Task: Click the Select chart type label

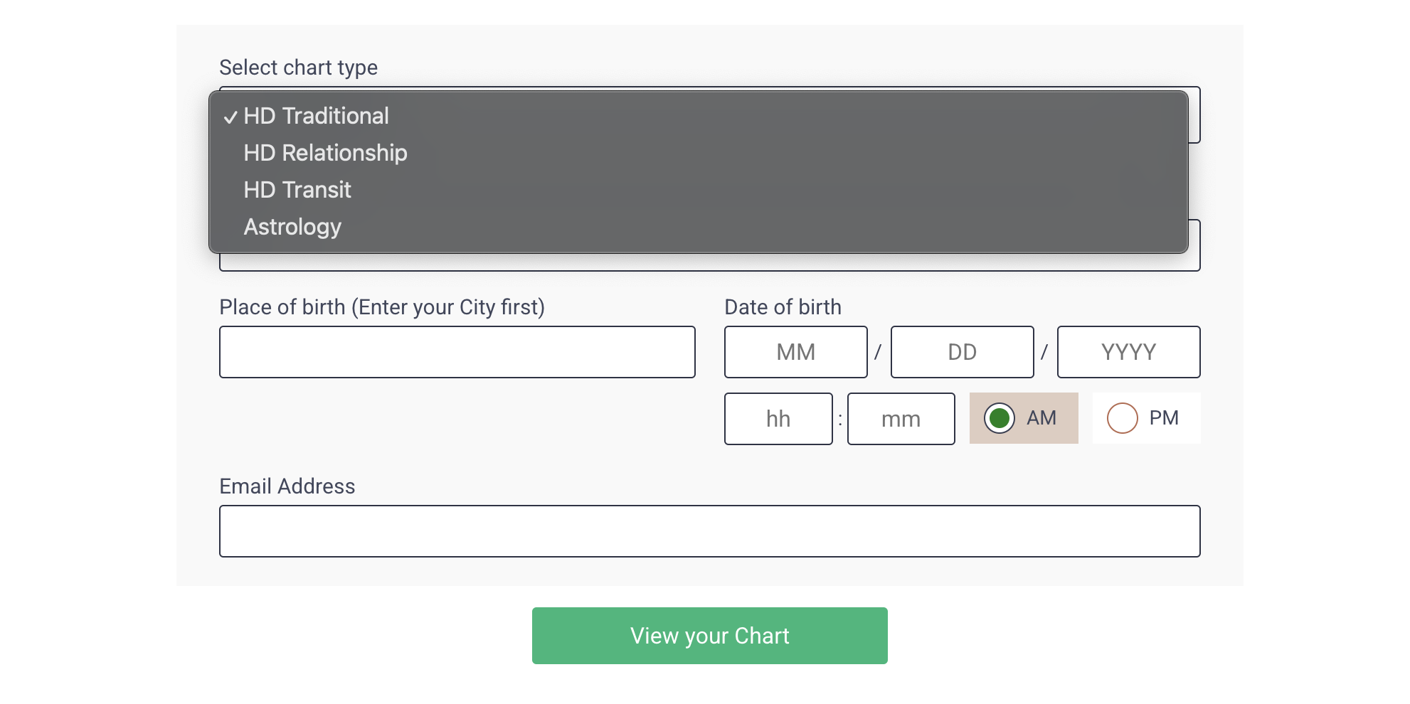Action: pos(298,68)
